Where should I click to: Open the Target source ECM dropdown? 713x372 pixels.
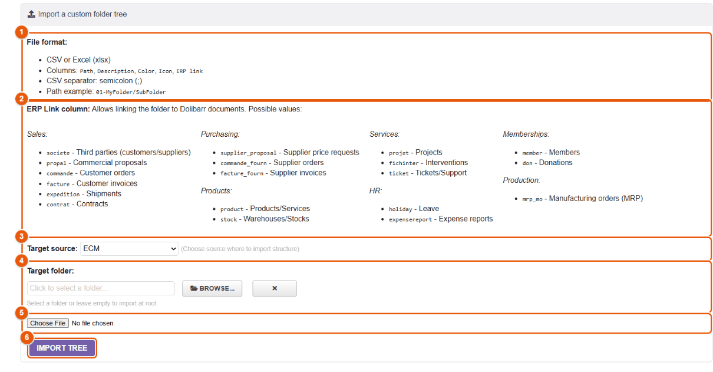(129, 249)
